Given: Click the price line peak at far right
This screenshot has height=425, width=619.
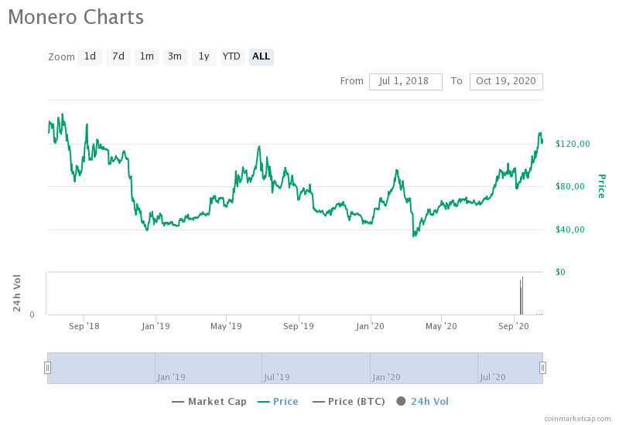Looking at the screenshot, I should (540, 134).
